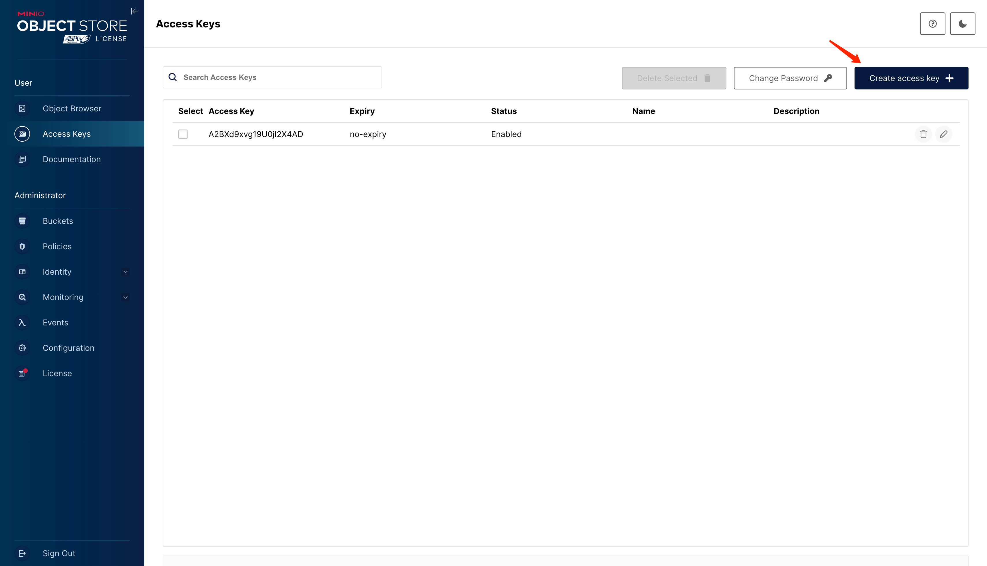Click the Buckets sidebar icon
987x566 pixels.
[22, 221]
